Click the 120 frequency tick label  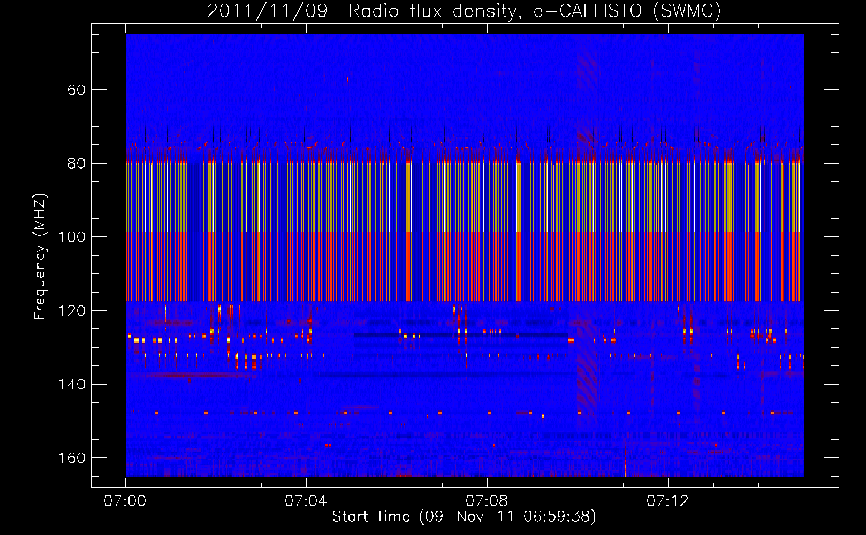click(x=72, y=311)
